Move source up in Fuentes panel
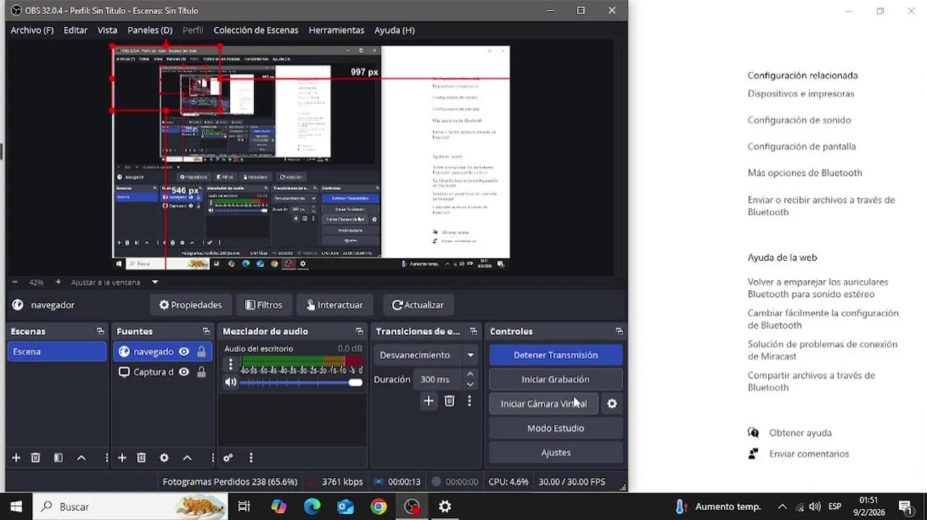The height and width of the screenshot is (520, 927). [187, 458]
